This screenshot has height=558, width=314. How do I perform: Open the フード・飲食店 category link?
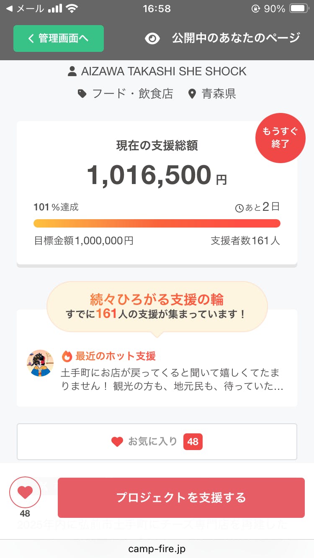132,94
